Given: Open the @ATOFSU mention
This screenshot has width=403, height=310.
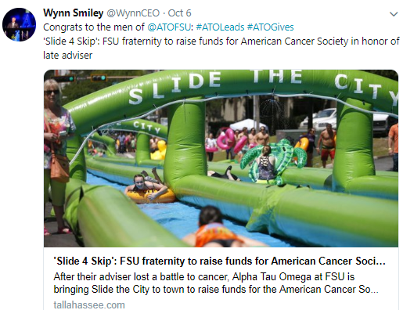Looking at the screenshot, I should 169,27.
